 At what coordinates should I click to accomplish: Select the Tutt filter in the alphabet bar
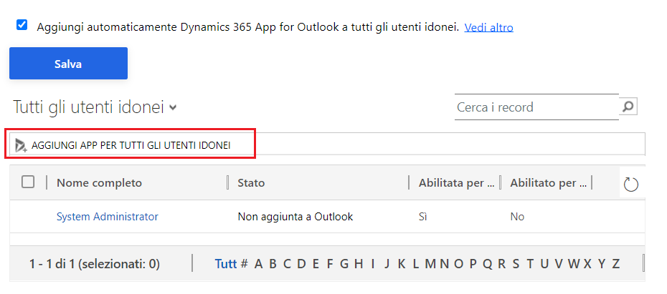pos(225,264)
